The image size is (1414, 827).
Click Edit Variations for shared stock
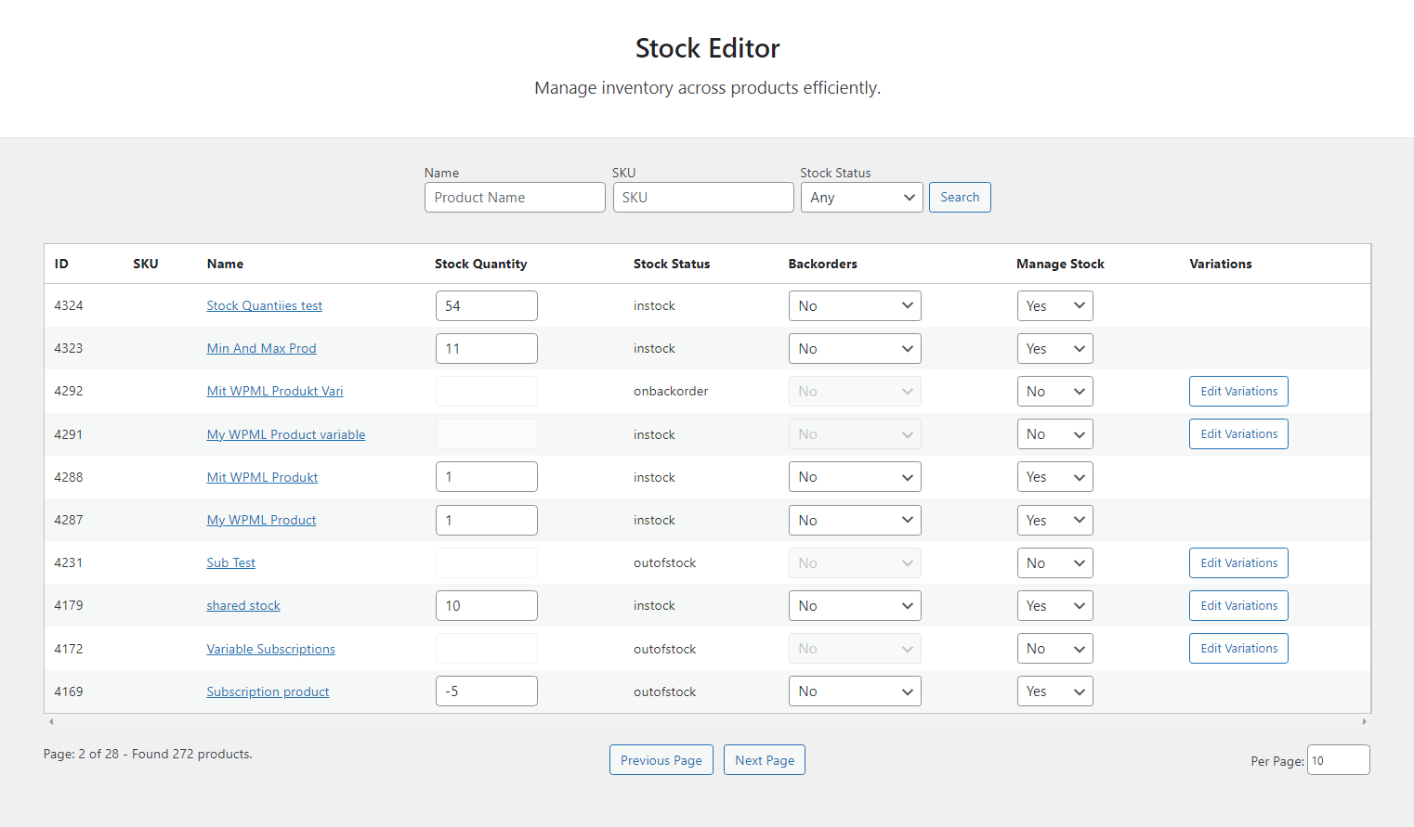pos(1238,605)
